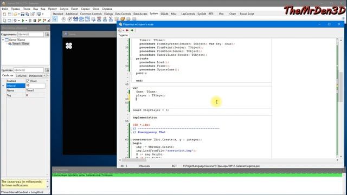Click the Interval value field
The width and height of the screenshot is (347, 195).
tap(35, 86)
